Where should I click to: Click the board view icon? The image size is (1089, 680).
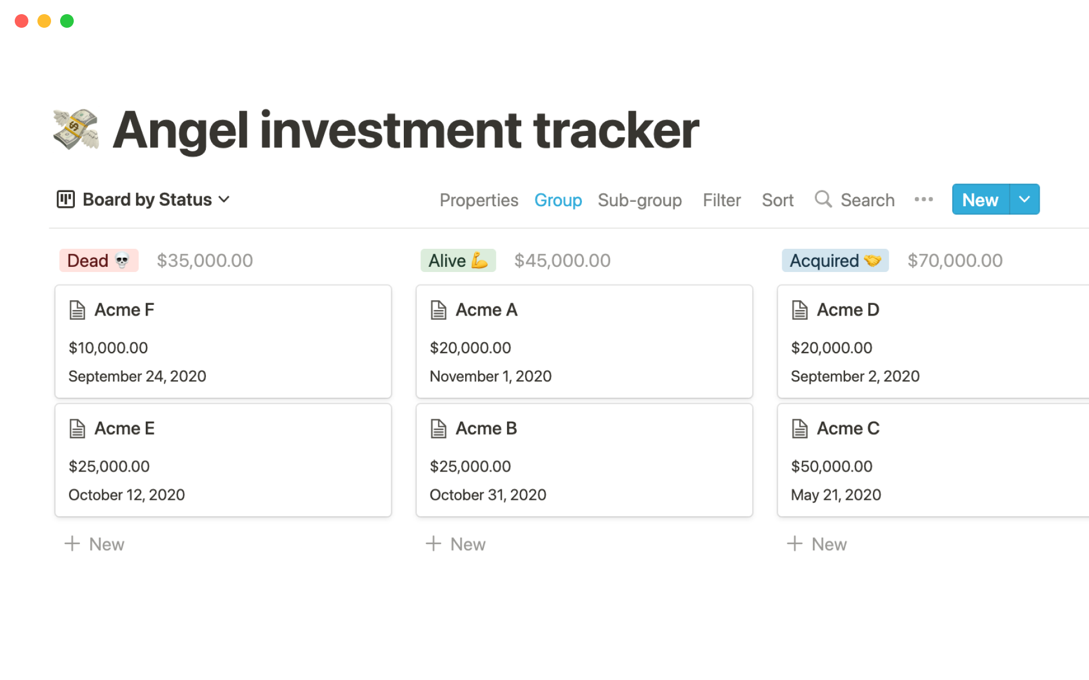coord(66,199)
